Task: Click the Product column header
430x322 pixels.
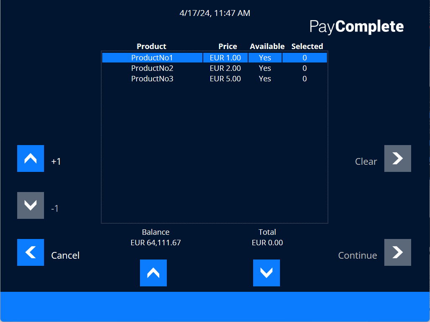Action: tap(151, 47)
